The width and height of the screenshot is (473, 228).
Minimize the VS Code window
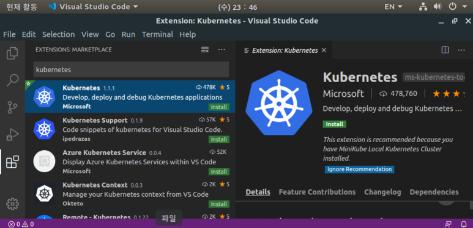point(441,21)
